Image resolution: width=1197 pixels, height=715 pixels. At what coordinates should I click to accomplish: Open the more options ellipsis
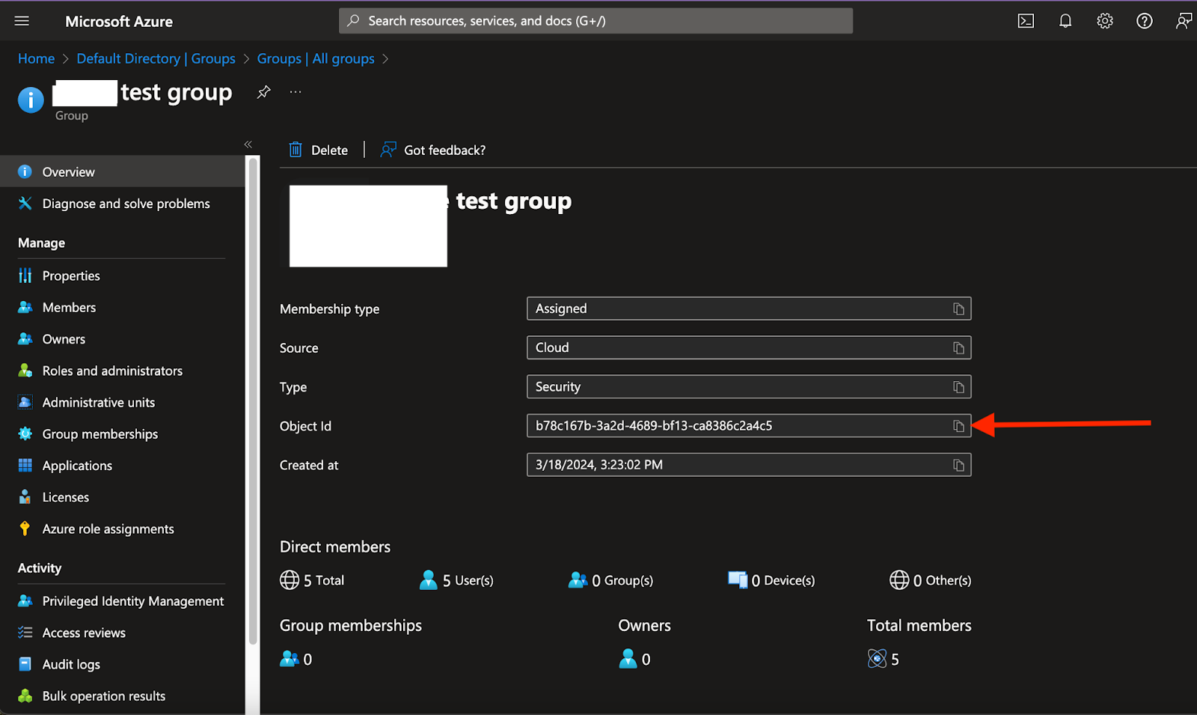[296, 92]
